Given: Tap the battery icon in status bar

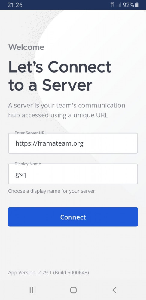Looking at the screenshot, I should 137,5.
